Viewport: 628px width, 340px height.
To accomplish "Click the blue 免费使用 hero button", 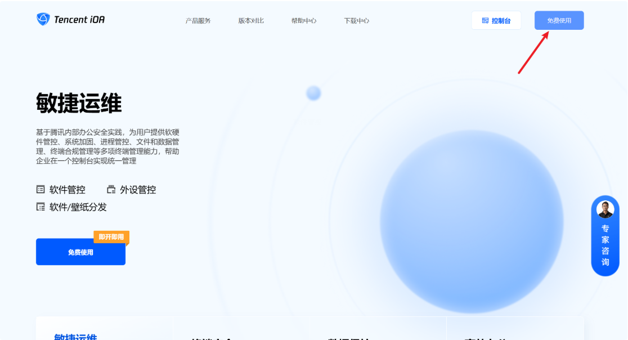I will tap(80, 252).
